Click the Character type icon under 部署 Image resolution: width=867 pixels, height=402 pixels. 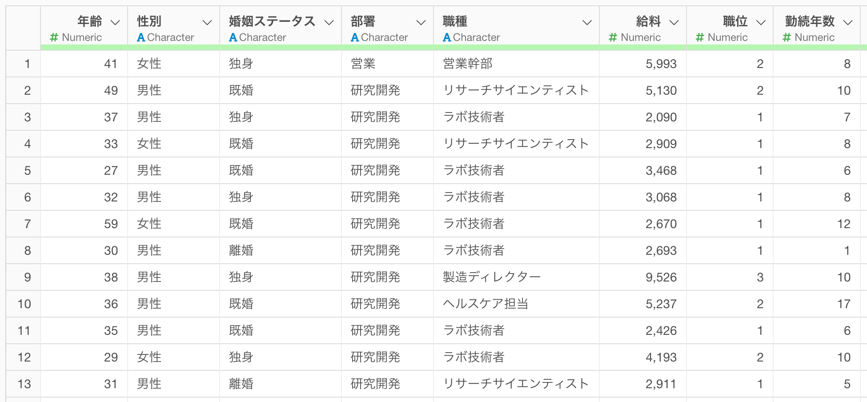click(355, 37)
